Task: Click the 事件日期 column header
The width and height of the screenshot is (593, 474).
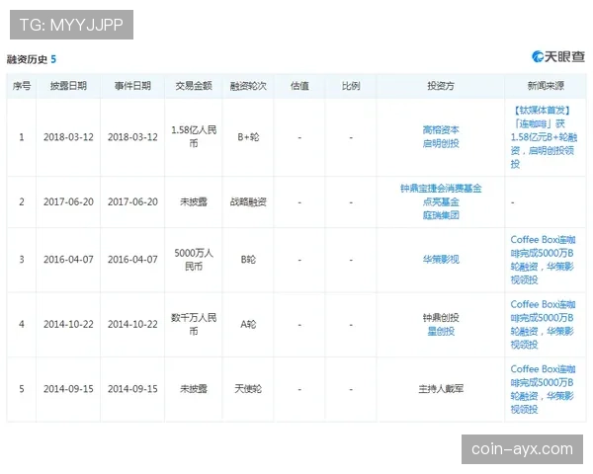Action: pos(132,86)
